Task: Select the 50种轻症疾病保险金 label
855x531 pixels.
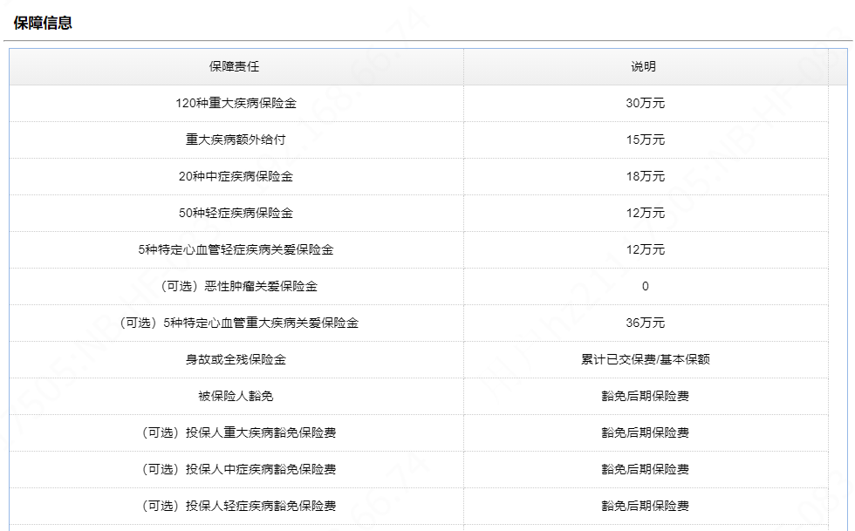Action: pyautogui.click(x=236, y=212)
